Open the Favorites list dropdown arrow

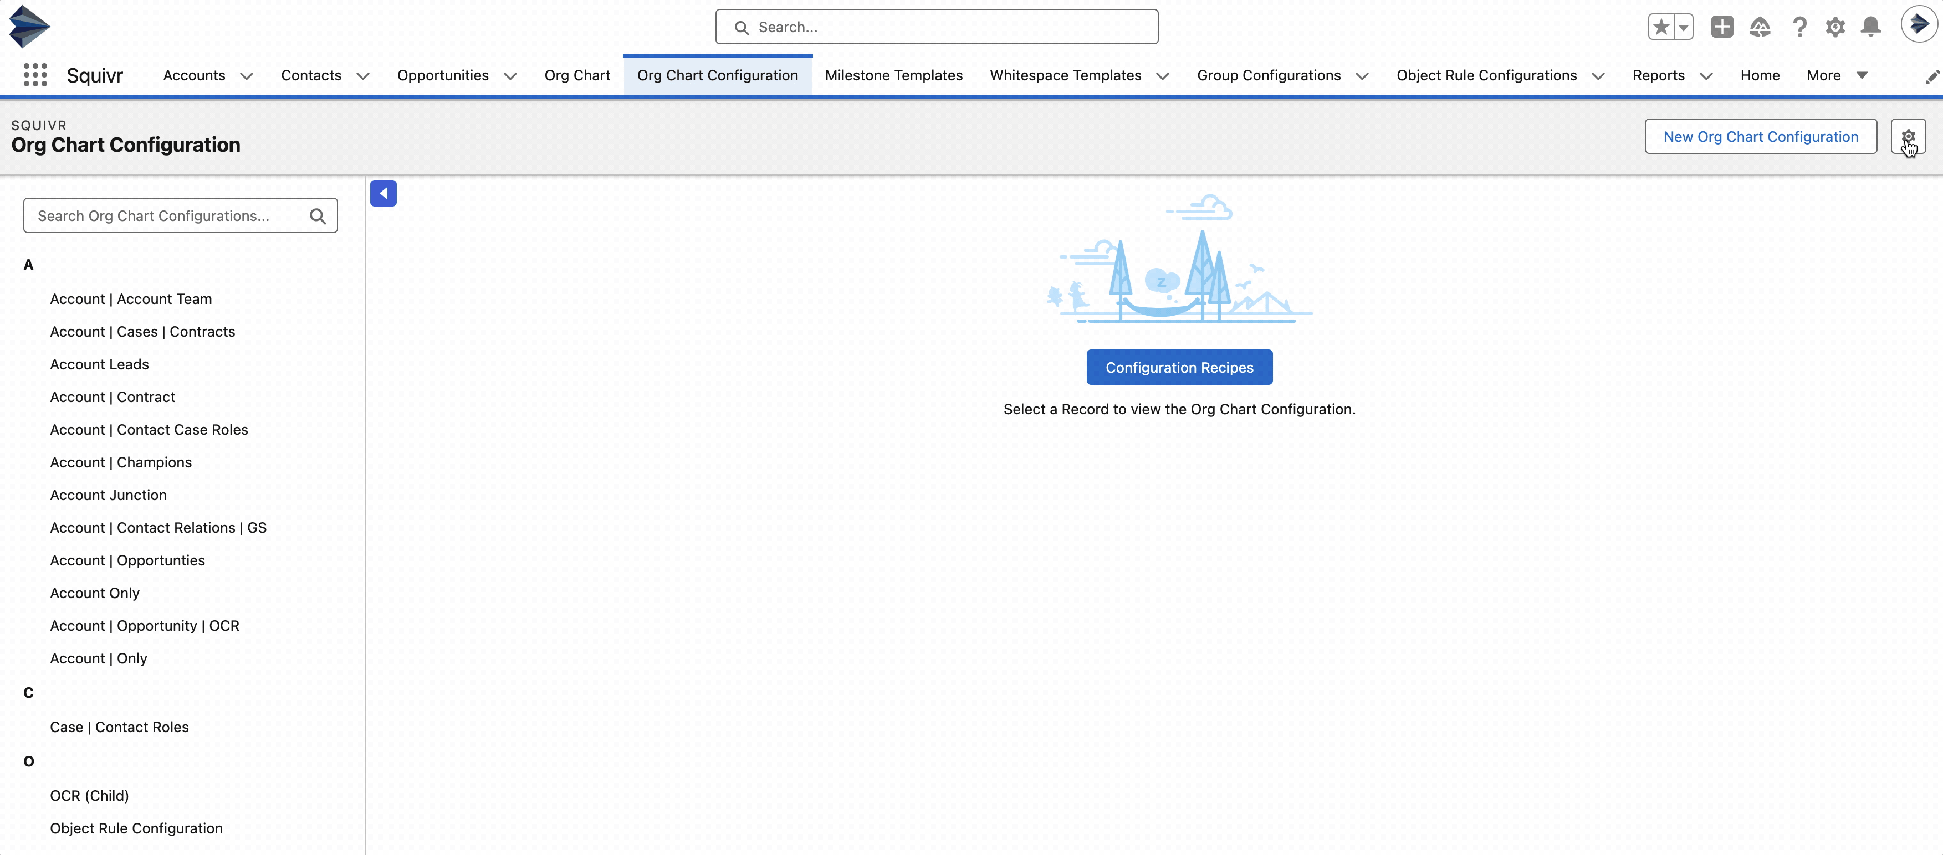1684,27
